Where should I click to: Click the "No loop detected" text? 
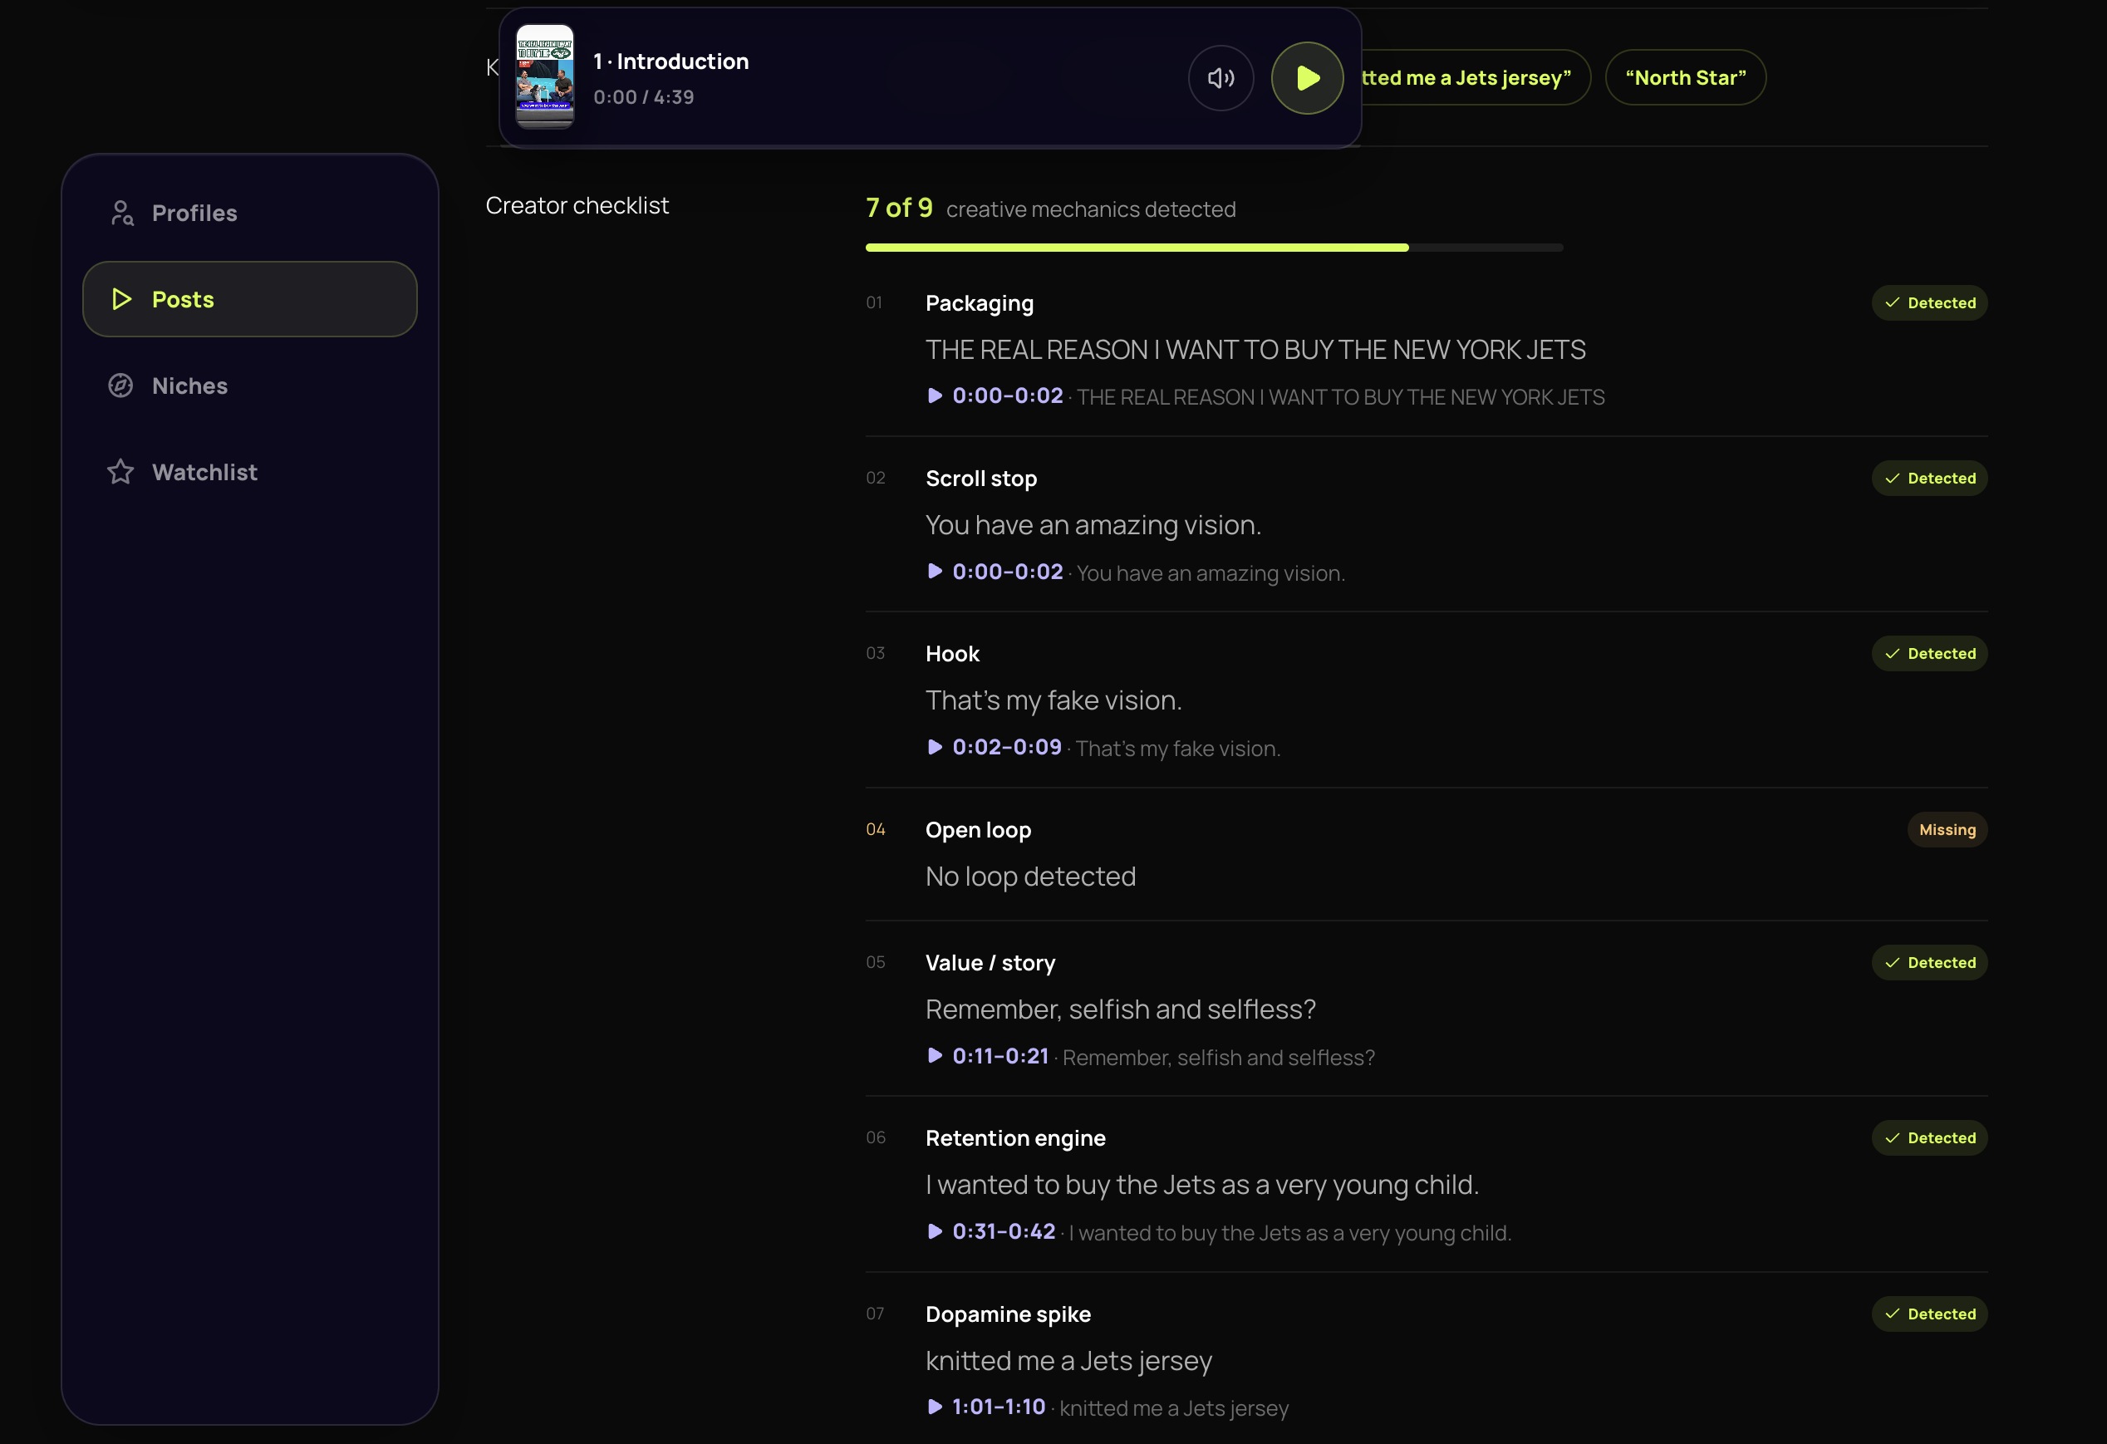click(1030, 877)
